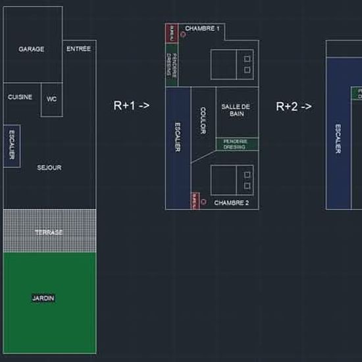Click inside the WC room box
The width and height of the screenshot is (362, 362).
tap(52, 100)
